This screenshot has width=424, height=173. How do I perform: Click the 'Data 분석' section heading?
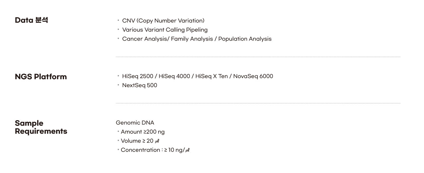tap(32, 20)
